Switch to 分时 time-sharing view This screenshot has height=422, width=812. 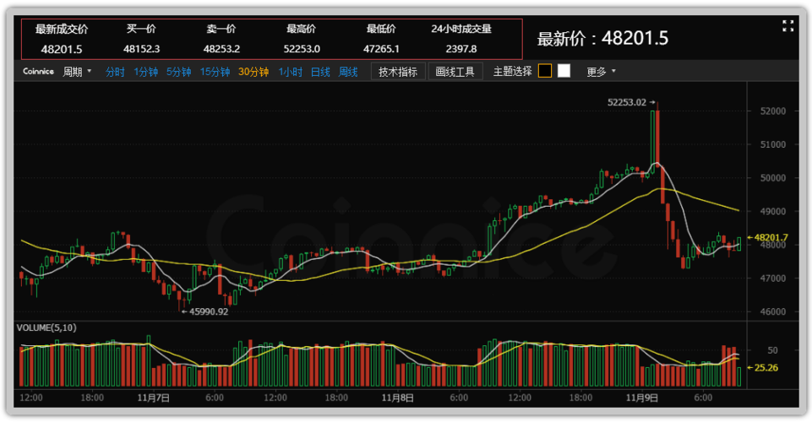click(x=115, y=72)
